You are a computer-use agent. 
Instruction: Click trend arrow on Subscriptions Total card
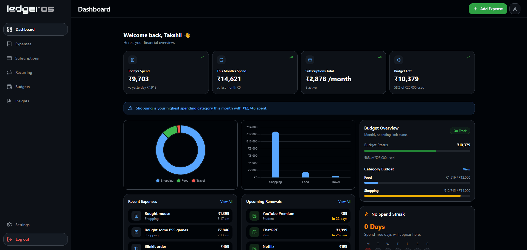tap(380, 57)
